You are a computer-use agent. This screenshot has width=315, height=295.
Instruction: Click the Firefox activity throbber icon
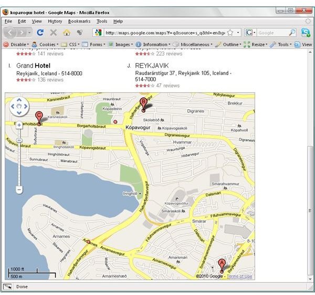click(x=308, y=22)
